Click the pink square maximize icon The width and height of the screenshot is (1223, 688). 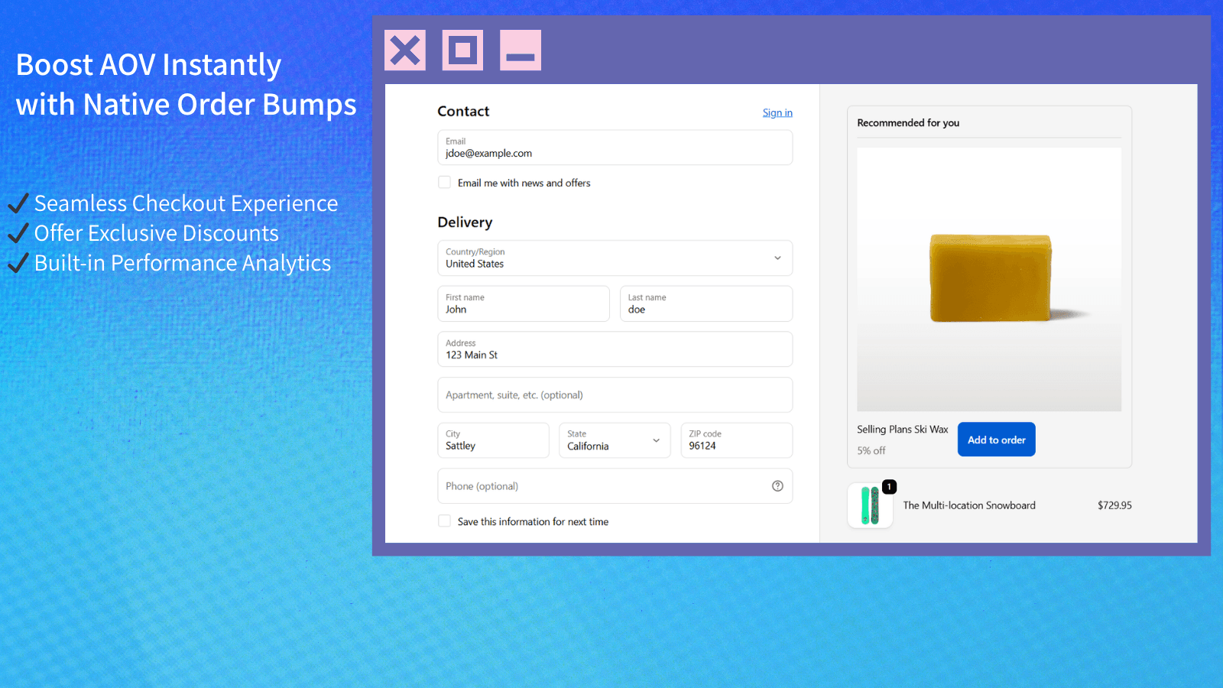462,50
